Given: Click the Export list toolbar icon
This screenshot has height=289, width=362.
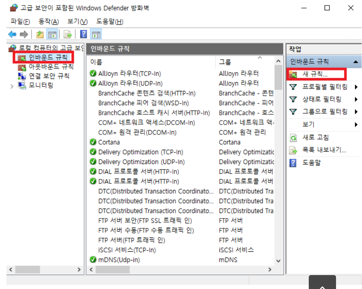Looking at the screenshot, I should pyautogui.click(x=68, y=35).
